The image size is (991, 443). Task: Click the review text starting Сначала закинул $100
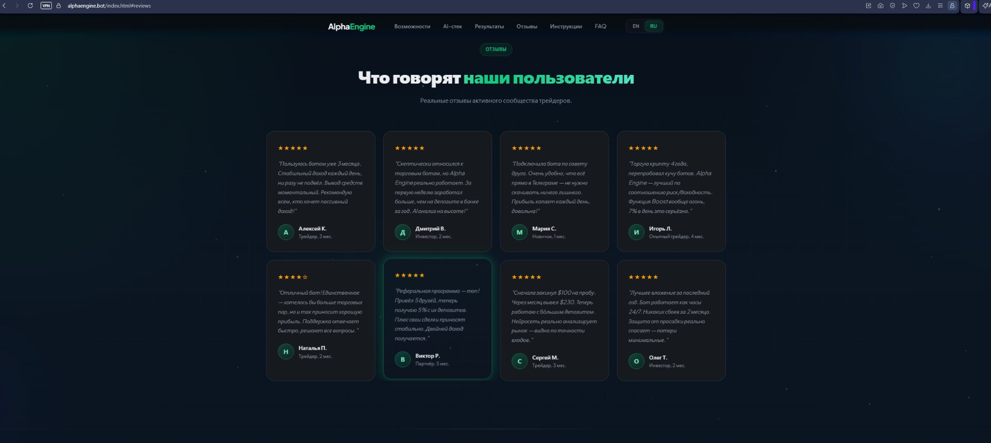click(x=554, y=316)
